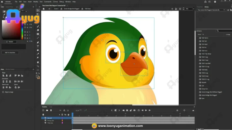This screenshot has width=232, height=130.
Task: Delete the selected timeline layer
Action: pyautogui.click(x=51, y=110)
